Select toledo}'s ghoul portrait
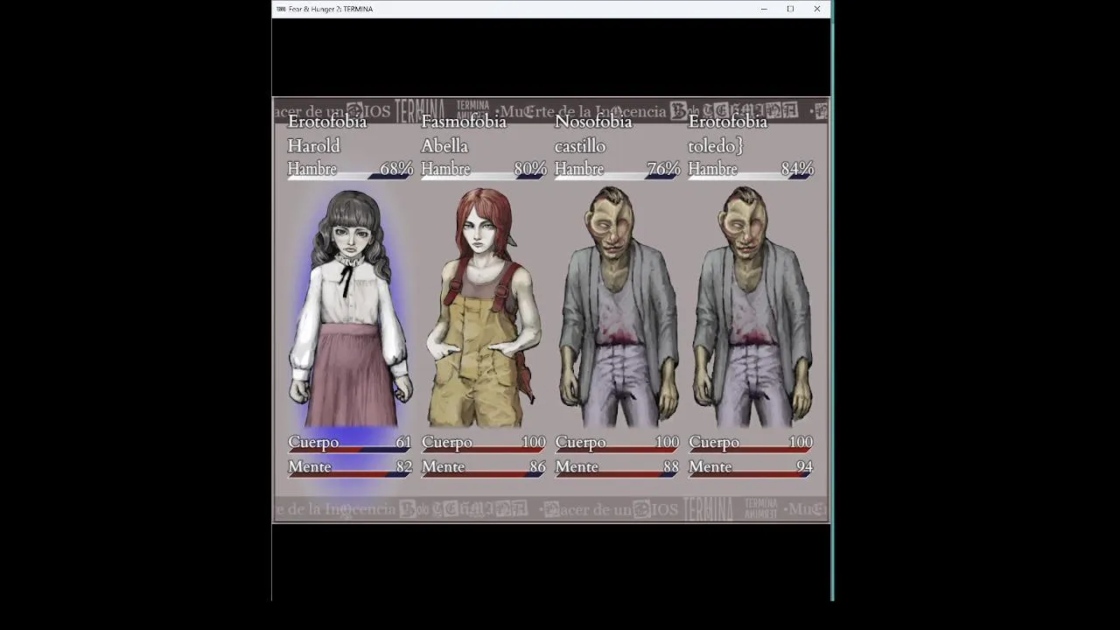This screenshot has width=1120, height=630. (x=753, y=306)
